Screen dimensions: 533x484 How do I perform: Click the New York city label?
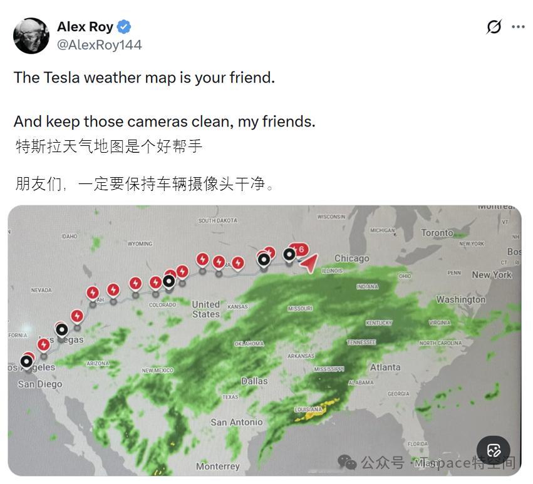click(492, 275)
